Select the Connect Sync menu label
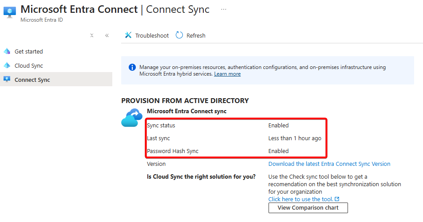The height and width of the screenshot is (222, 423). pos(32,80)
